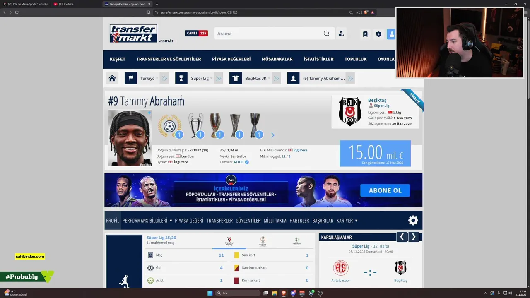Open the bookmark watchlist icon
Image resolution: width=530 pixels, height=298 pixels.
(x=365, y=34)
